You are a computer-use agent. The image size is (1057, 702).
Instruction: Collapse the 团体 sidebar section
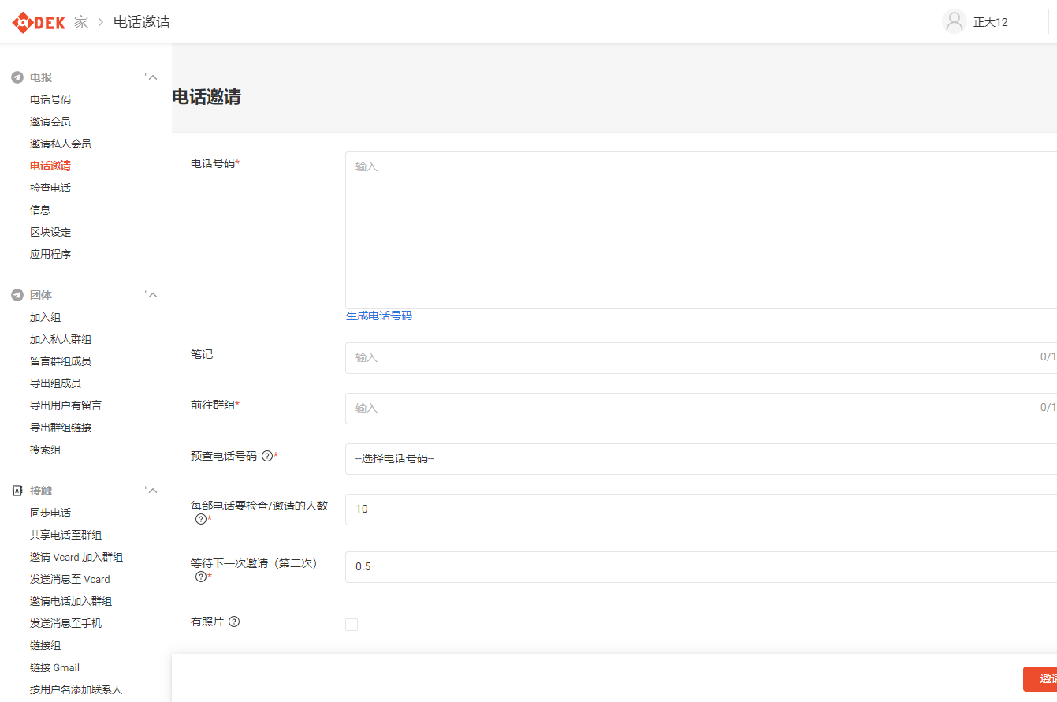pyautogui.click(x=153, y=295)
